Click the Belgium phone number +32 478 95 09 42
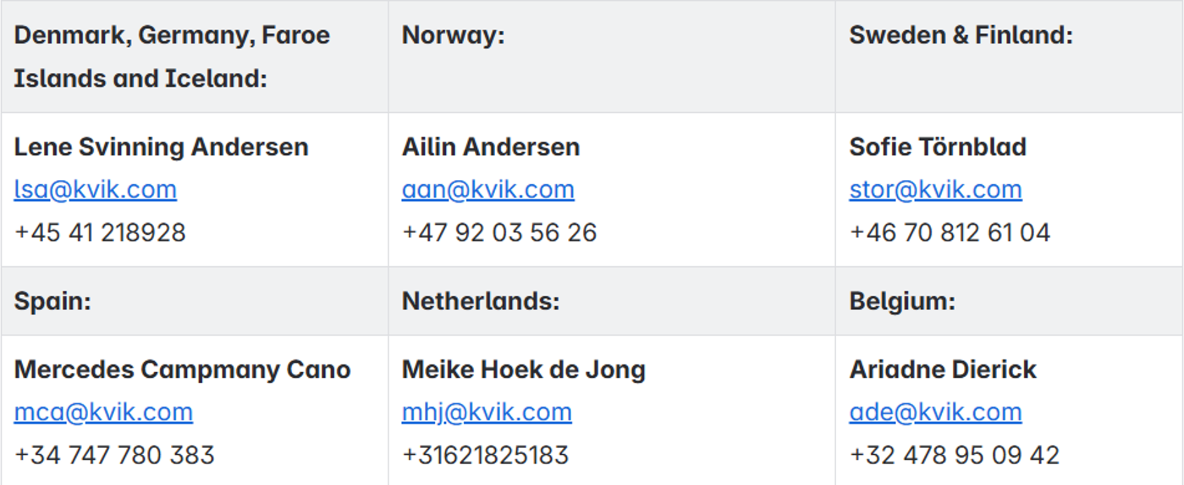The width and height of the screenshot is (1184, 485). tap(955, 455)
